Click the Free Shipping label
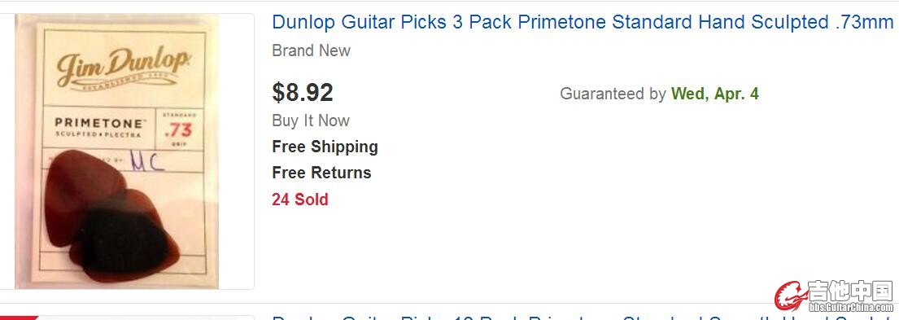 click(x=325, y=147)
